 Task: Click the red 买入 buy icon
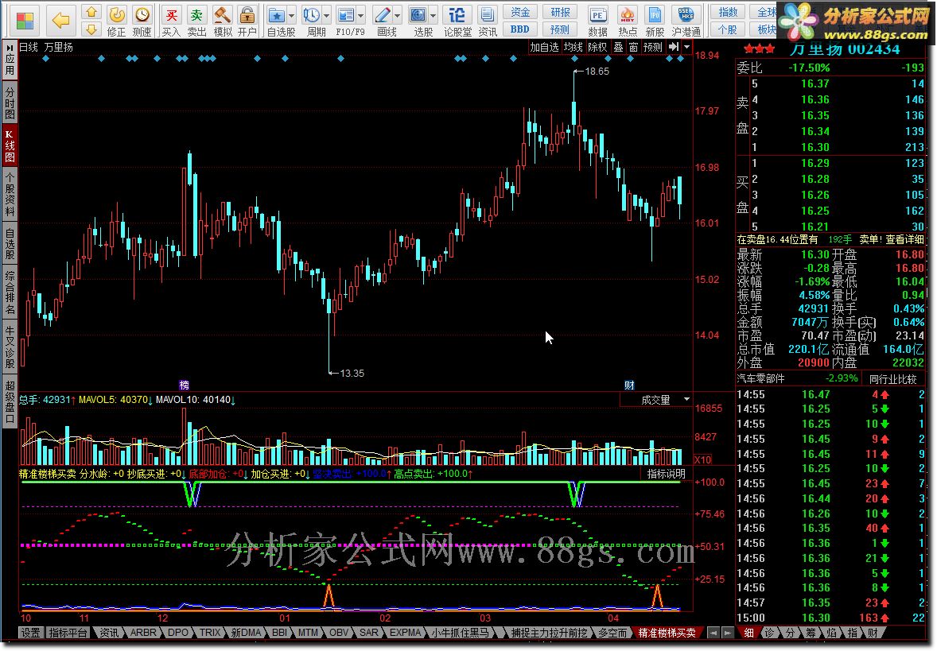pos(171,21)
